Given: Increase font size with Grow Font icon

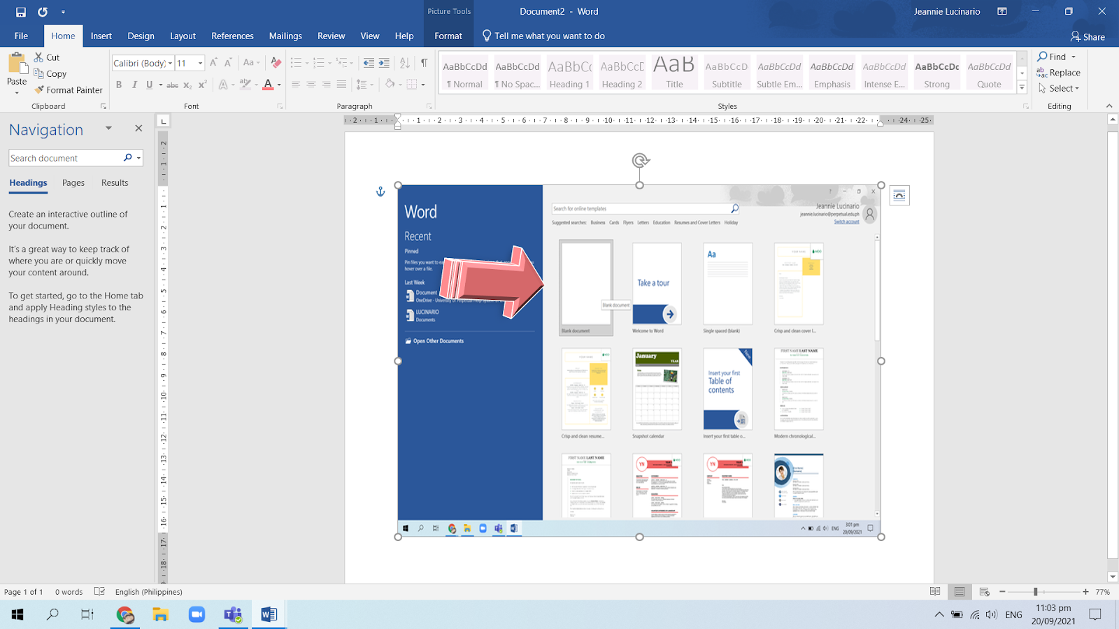Looking at the screenshot, I should point(214,63).
